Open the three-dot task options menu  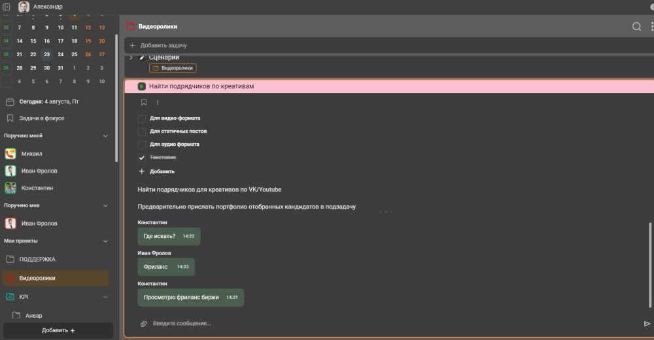(157, 102)
